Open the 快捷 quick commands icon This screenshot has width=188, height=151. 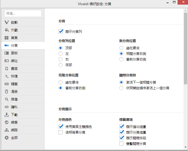7,76
